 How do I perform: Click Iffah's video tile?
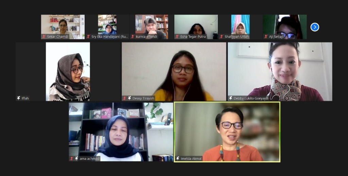point(68,72)
